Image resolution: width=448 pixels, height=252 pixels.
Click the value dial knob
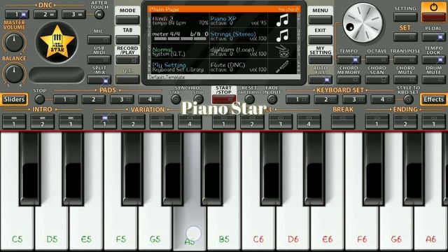pos(363,23)
